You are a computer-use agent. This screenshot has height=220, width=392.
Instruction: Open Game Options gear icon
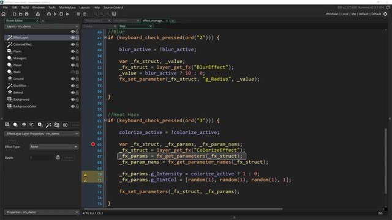(x=78, y=14)
